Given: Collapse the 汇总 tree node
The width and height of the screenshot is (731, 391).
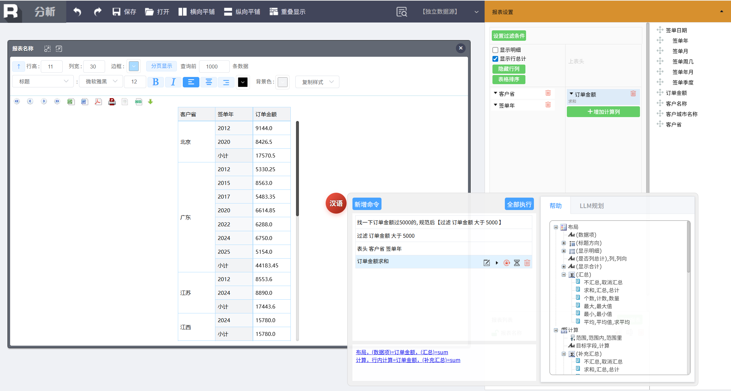Looking at the screenshot, I should click(564, 275).
